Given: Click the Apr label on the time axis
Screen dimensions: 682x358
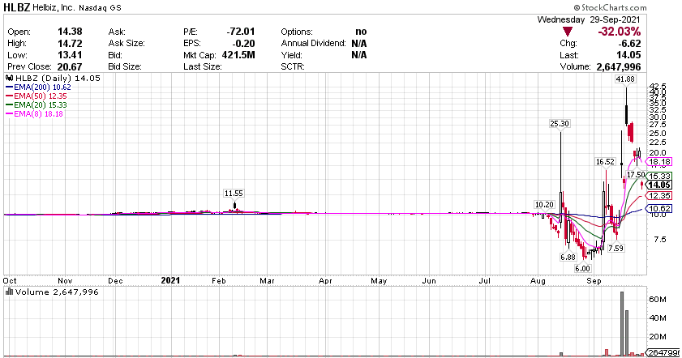Looking at the screenshot, I should click(x=325, y=281).
